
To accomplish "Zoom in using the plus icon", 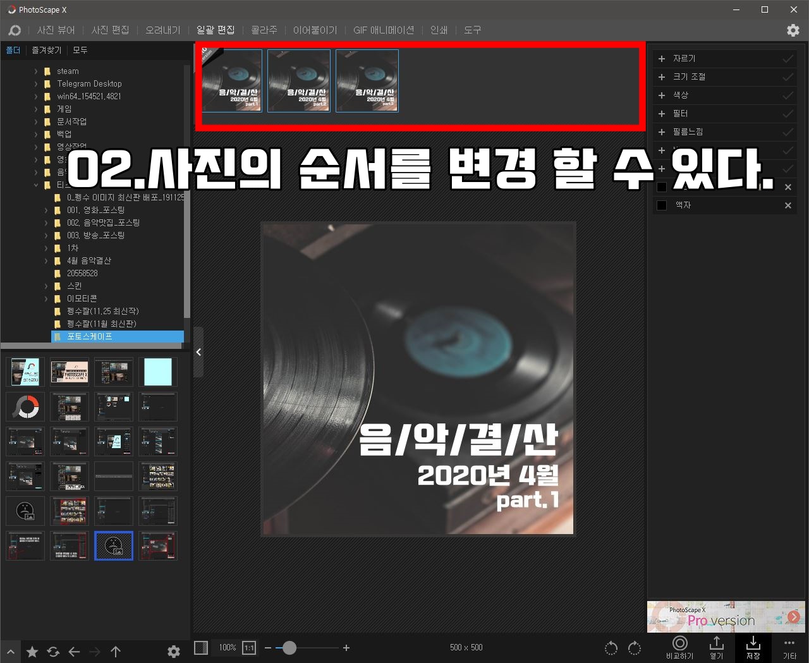I will 346,648.
